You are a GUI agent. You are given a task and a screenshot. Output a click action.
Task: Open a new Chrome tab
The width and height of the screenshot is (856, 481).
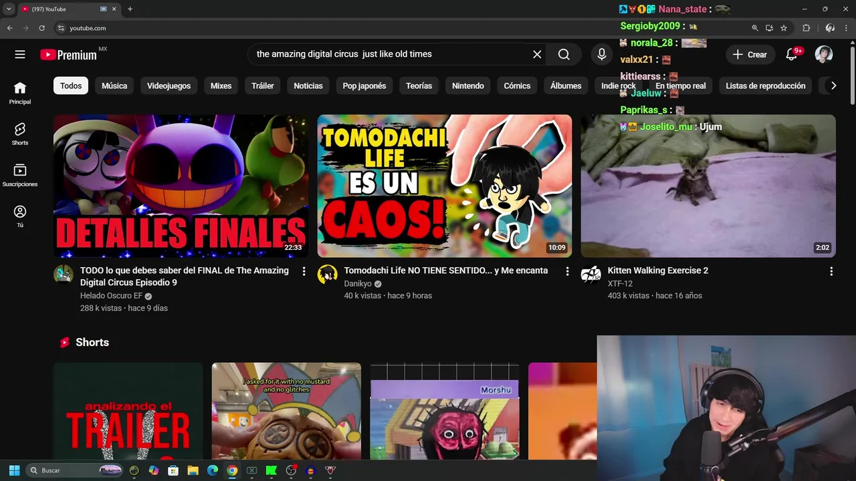coord(130,9)
